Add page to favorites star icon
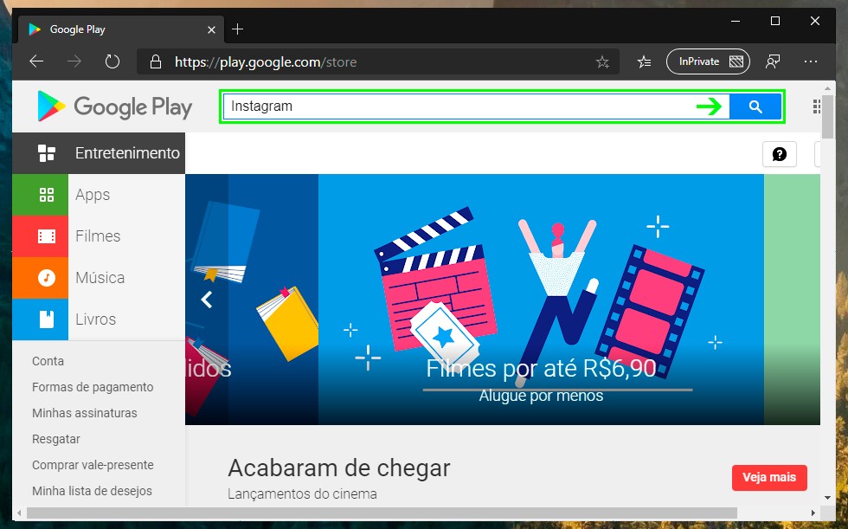848x529 pixels. pyautogui.click(x=602, y=62)
